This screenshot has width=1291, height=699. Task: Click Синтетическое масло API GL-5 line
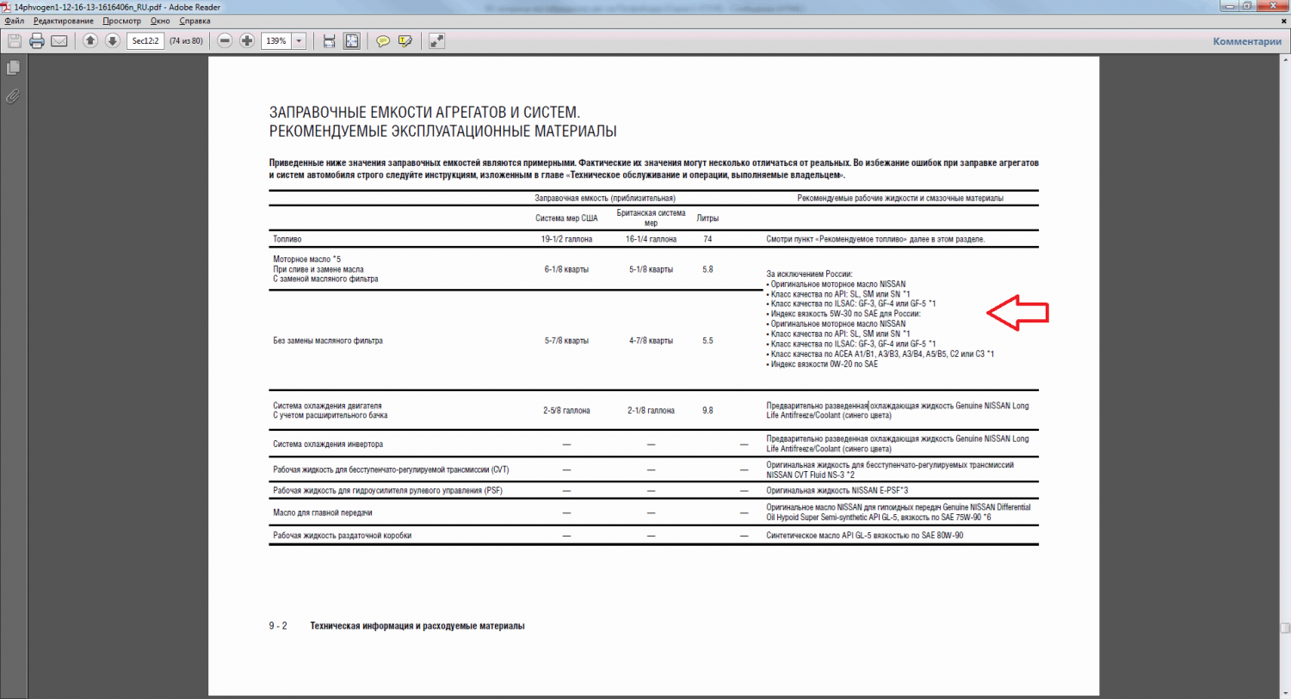(865, 536)
